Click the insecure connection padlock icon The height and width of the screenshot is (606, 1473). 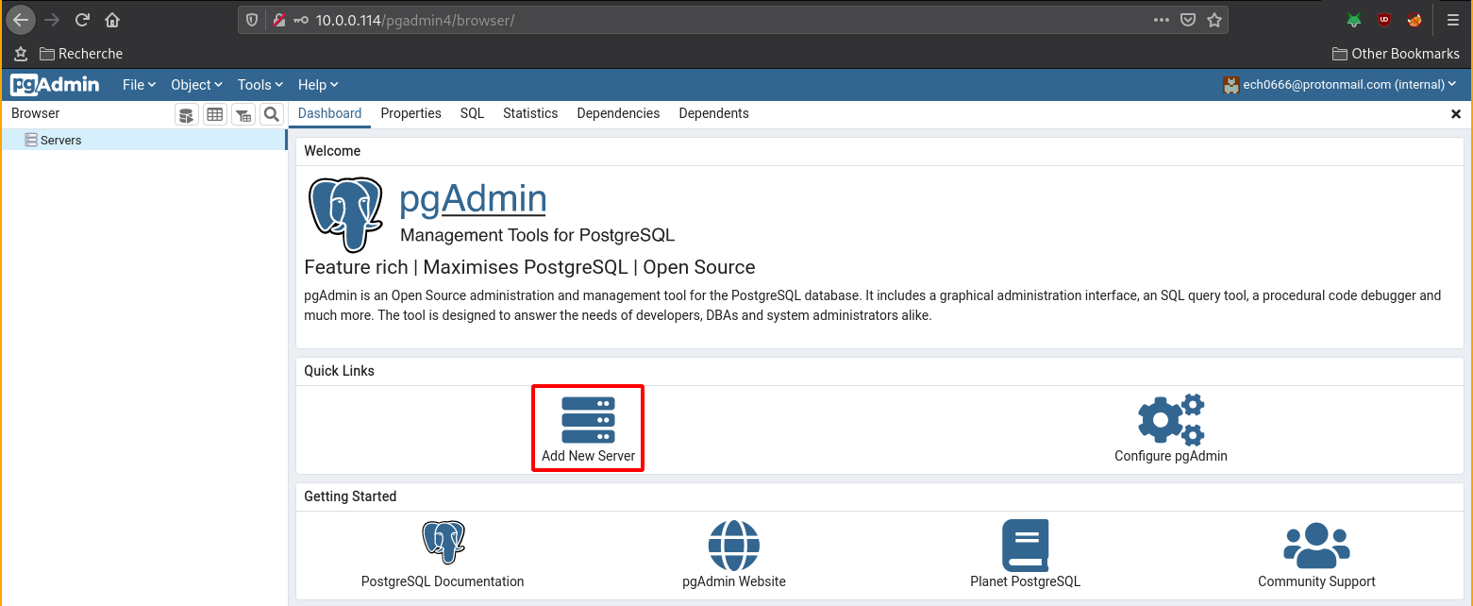[279, 20]
